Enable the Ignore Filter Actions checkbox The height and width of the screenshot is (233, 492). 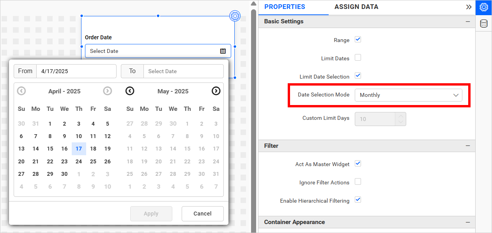click(x=358, y=182)
